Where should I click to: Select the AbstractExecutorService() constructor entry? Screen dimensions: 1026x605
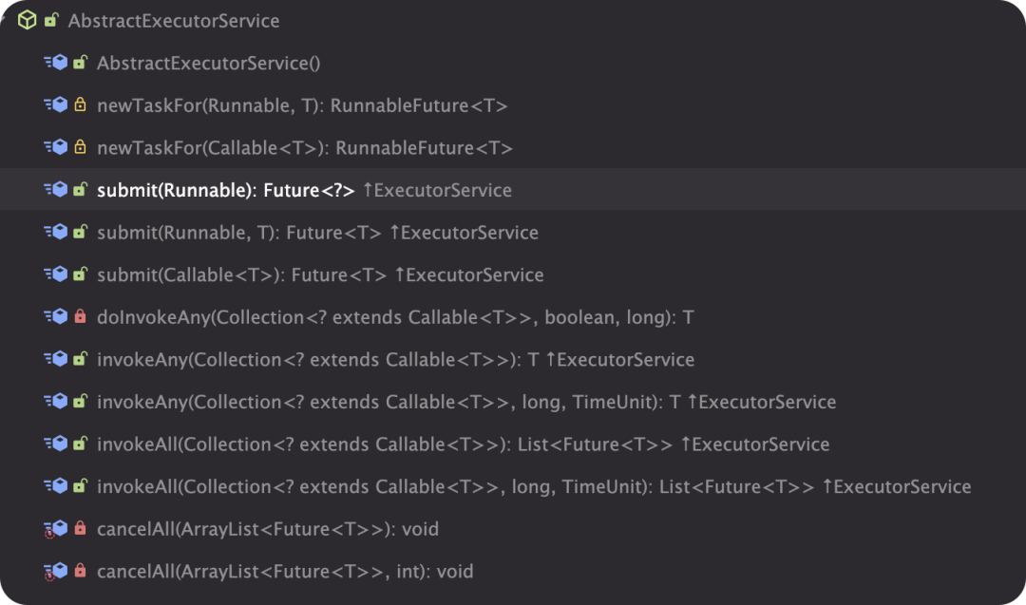(209, 63)
